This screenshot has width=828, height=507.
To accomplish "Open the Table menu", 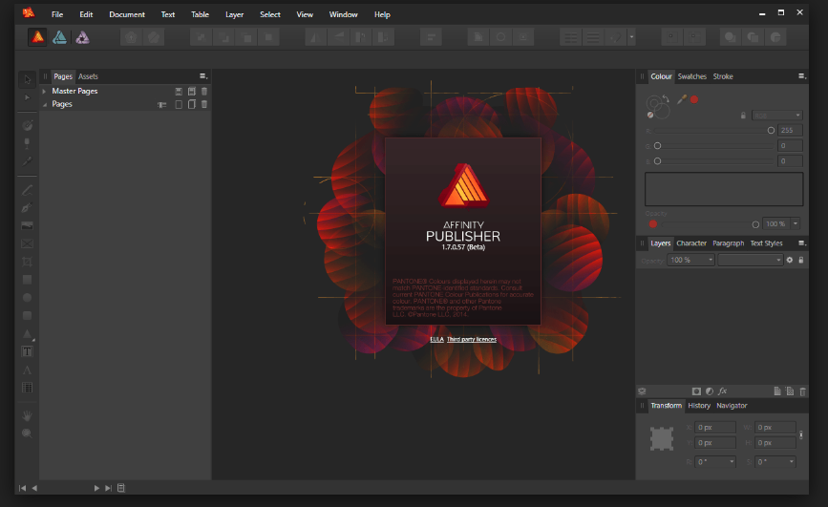I will [201, 14].
